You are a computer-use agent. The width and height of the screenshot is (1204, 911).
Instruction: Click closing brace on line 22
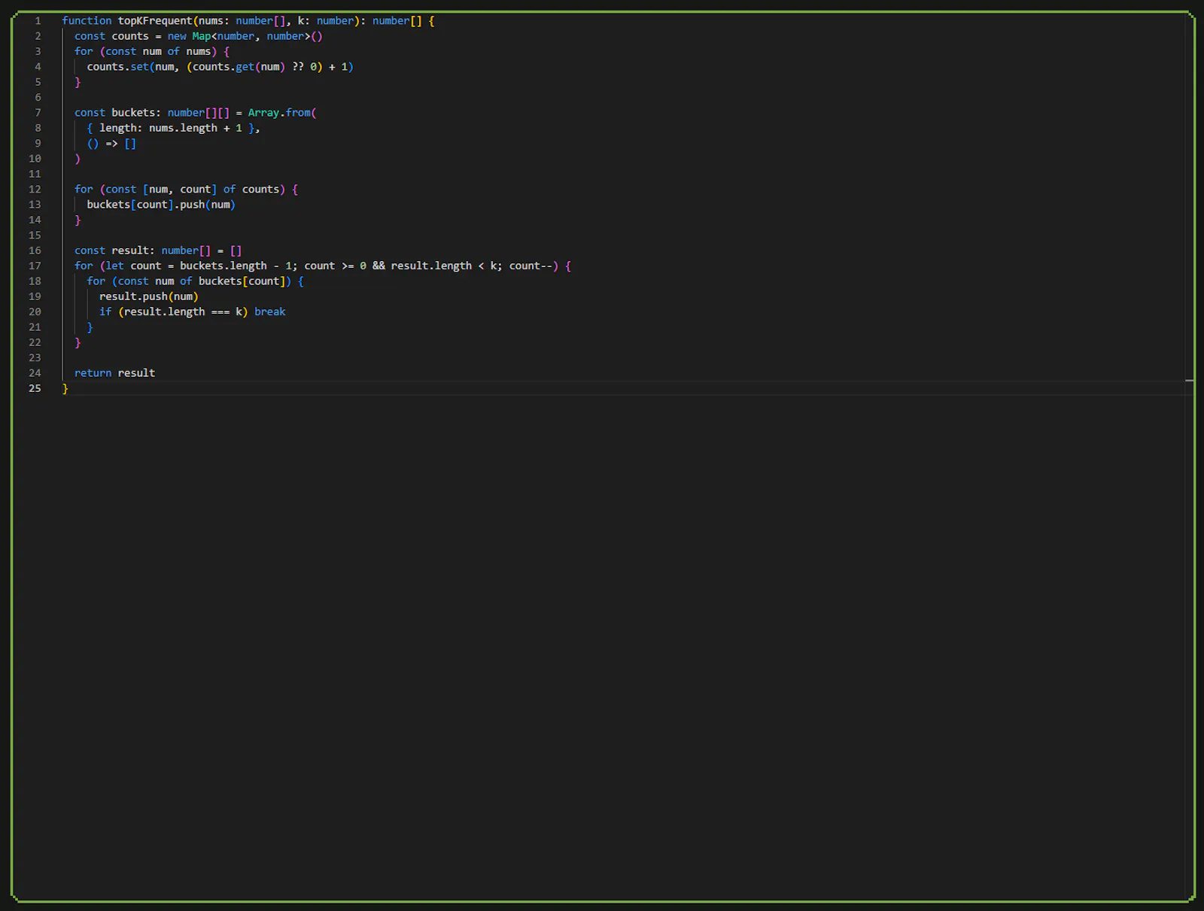click(78, 342)
